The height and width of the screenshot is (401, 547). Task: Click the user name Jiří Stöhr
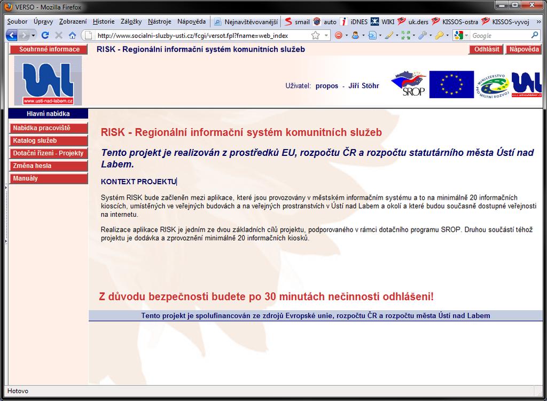tap(363, 86)
